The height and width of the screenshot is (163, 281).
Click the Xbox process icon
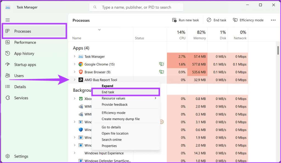[x=81, y=99]
